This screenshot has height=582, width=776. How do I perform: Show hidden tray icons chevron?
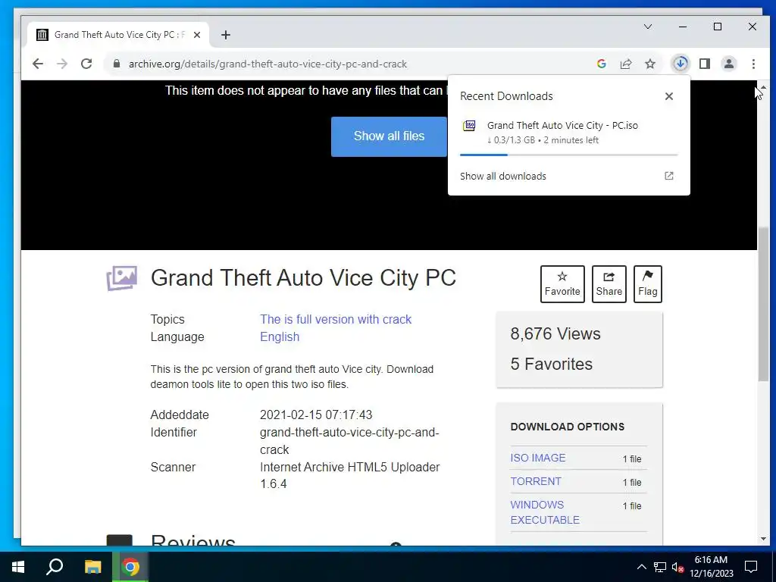[x=641, y=567]
